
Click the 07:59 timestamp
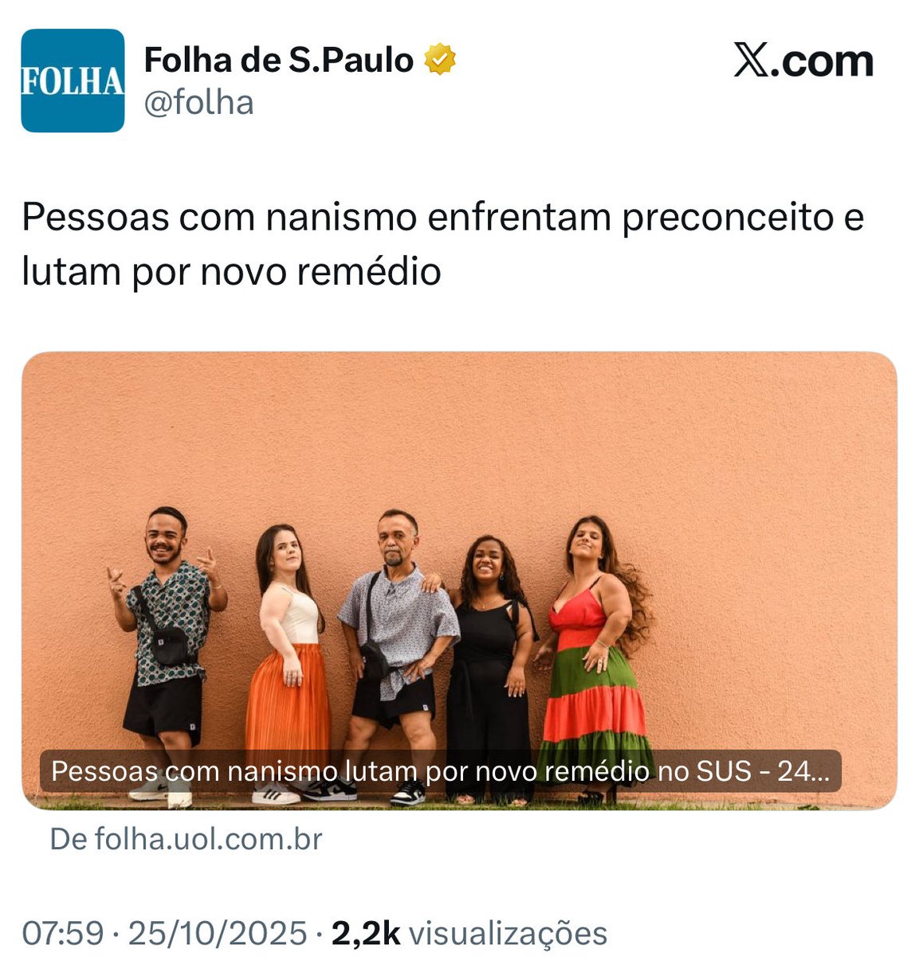coord(63,932)
